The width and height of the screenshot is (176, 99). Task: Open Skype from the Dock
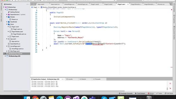(104, 97)
